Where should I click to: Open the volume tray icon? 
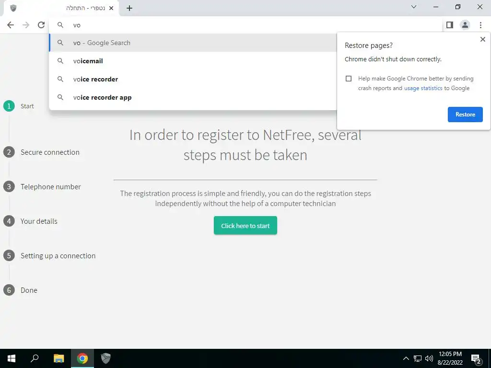[x=429, y=358]
